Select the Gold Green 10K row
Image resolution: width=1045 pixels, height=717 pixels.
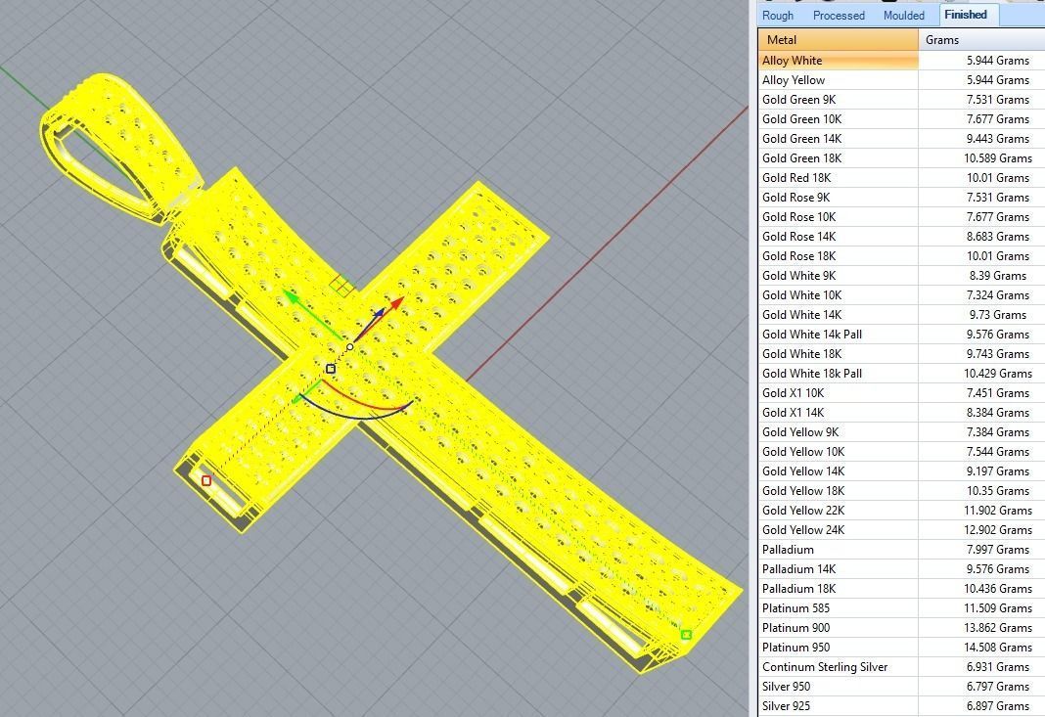pyautogui.click(x=902, y=118)
